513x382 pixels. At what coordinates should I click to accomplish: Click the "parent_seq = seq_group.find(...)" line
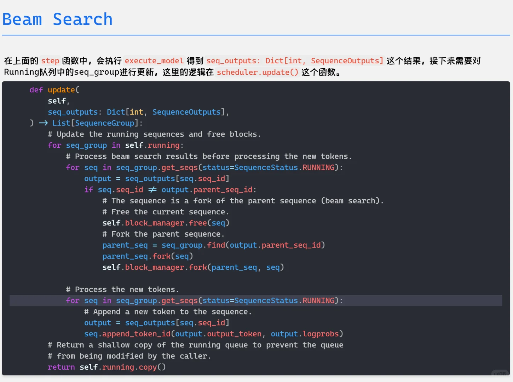tap(214, 245)
